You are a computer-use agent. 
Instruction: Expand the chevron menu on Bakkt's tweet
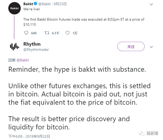click(x=151, y=4)
